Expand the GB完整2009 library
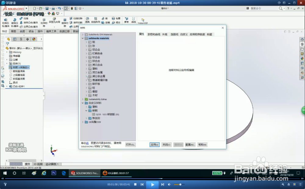The height and width of the screenshot is (189, 305). pyautogui.click(x=83, y=122)
